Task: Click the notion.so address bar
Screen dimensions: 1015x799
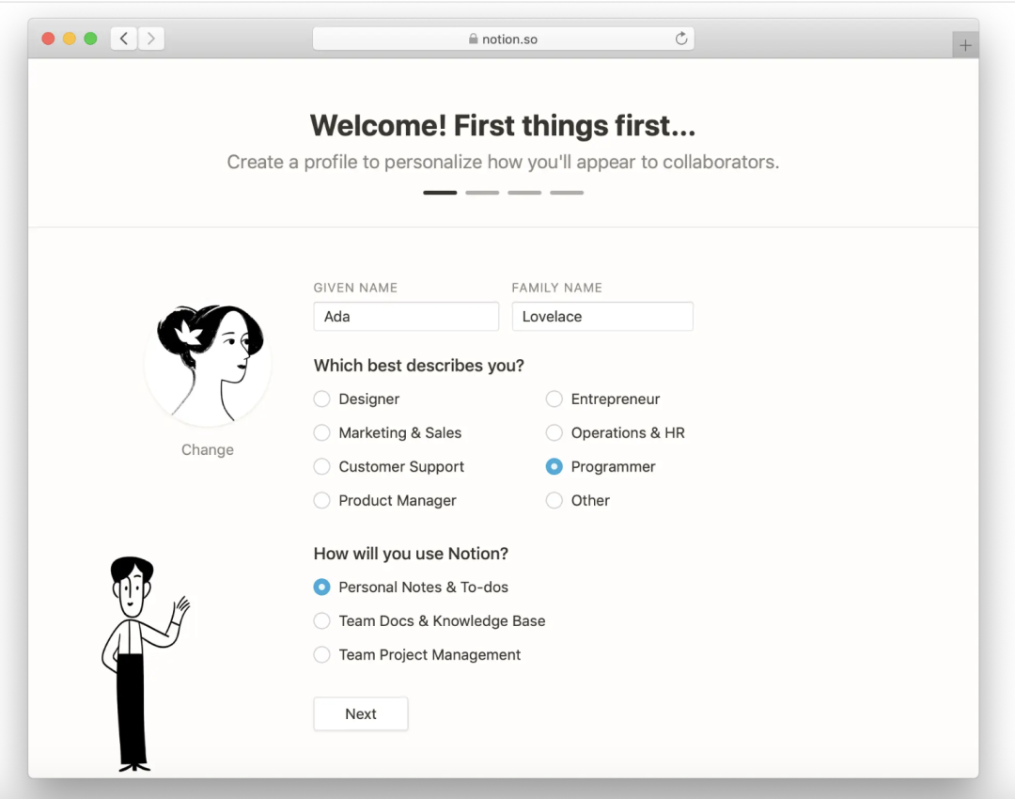Action: 503,39
